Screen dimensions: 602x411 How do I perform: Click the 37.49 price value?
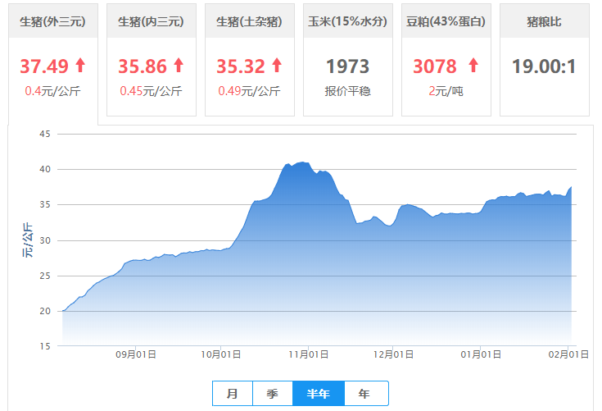44,66
